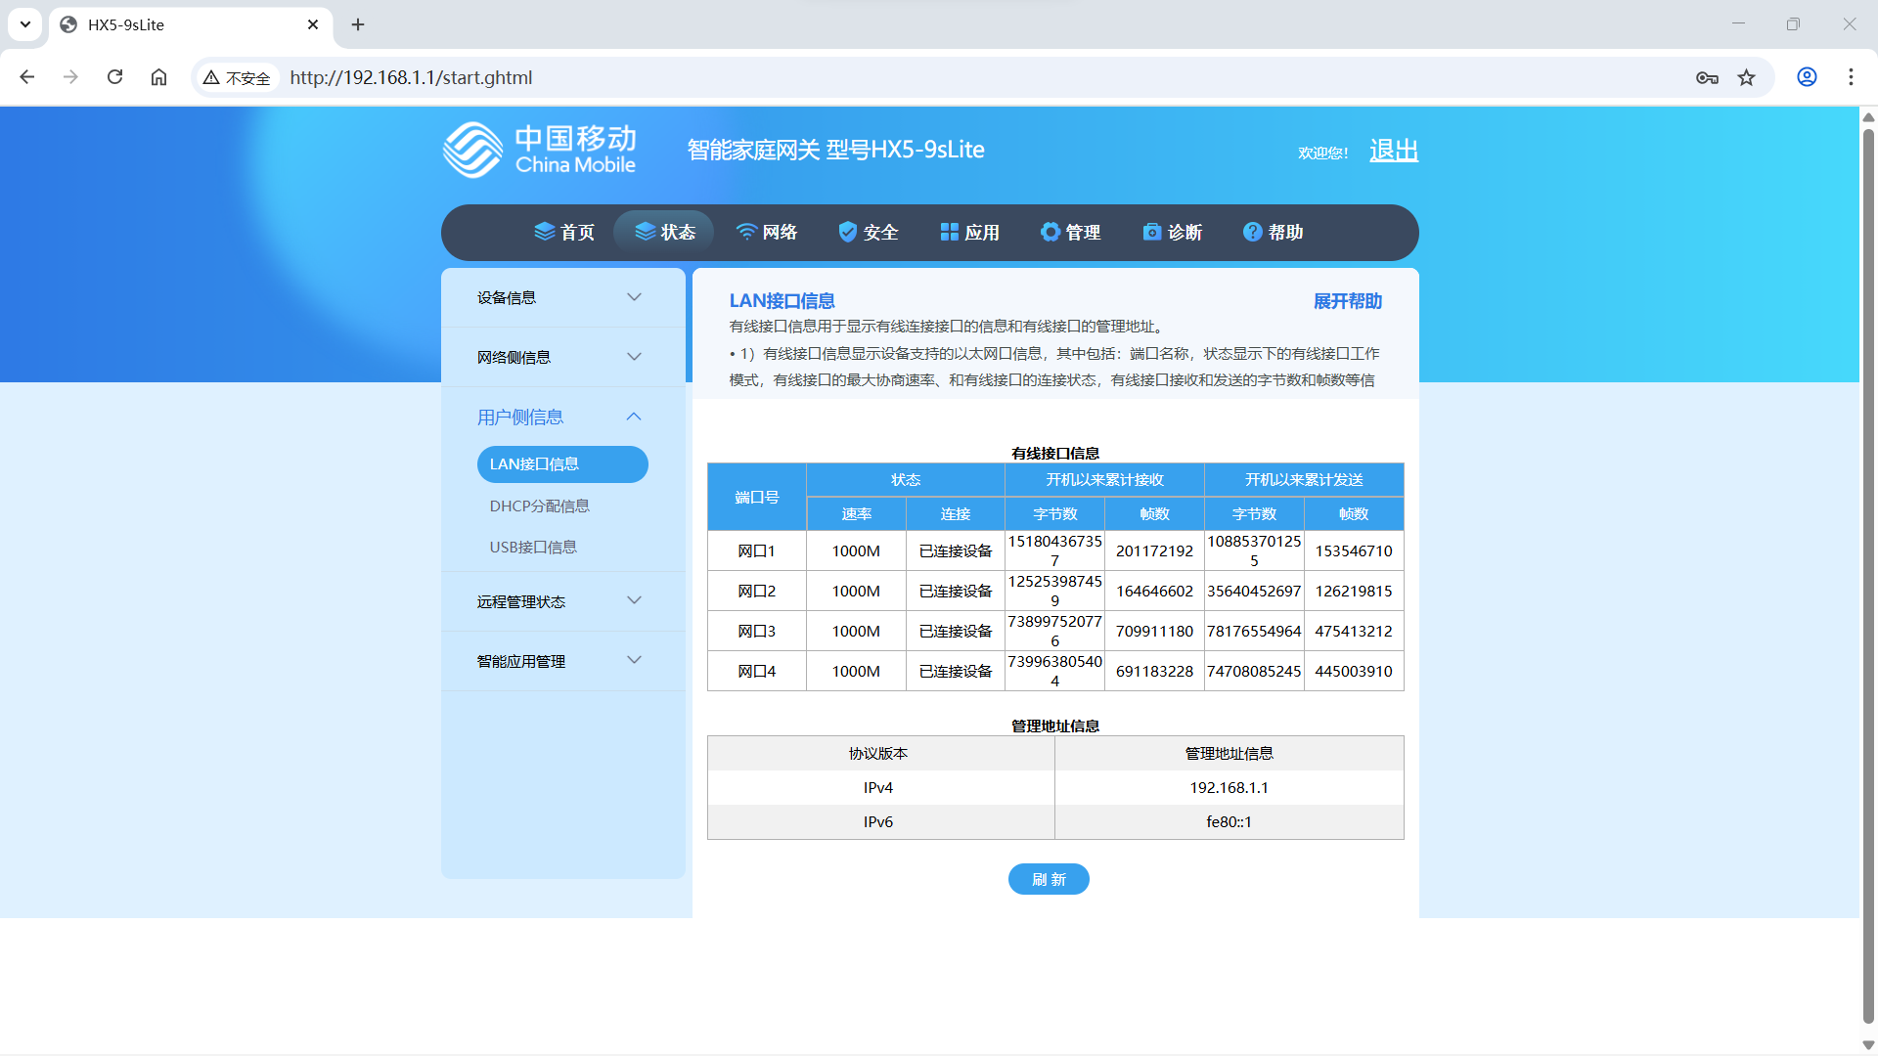Image resolution: width=1878 pixels, height=1056 pixels.
Task: Click browser reload button
Action: pos(114,77)
